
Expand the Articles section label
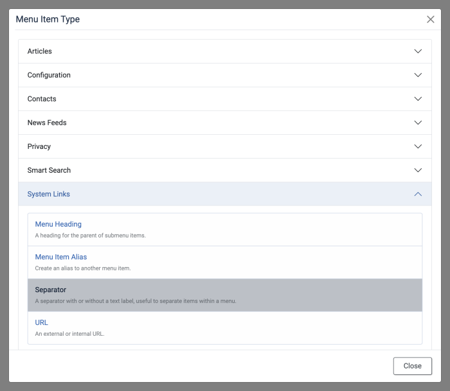pos(40,51)
